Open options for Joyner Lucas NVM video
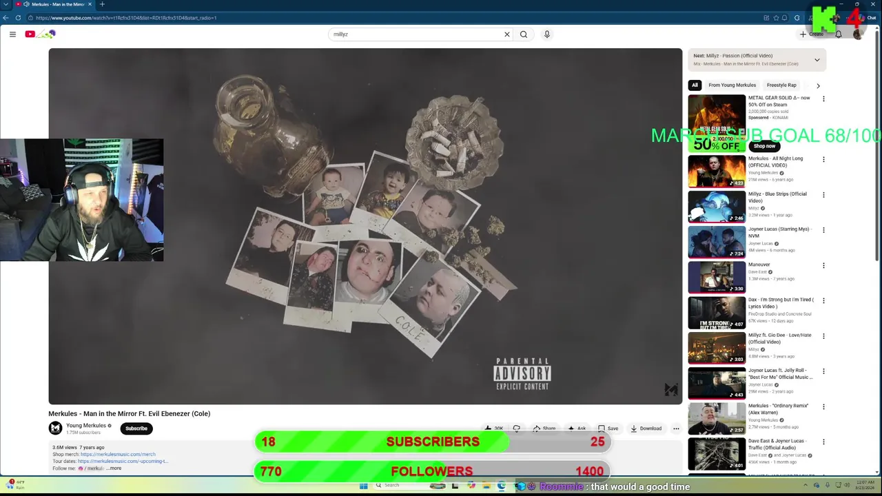 click(x=823, y=230)
